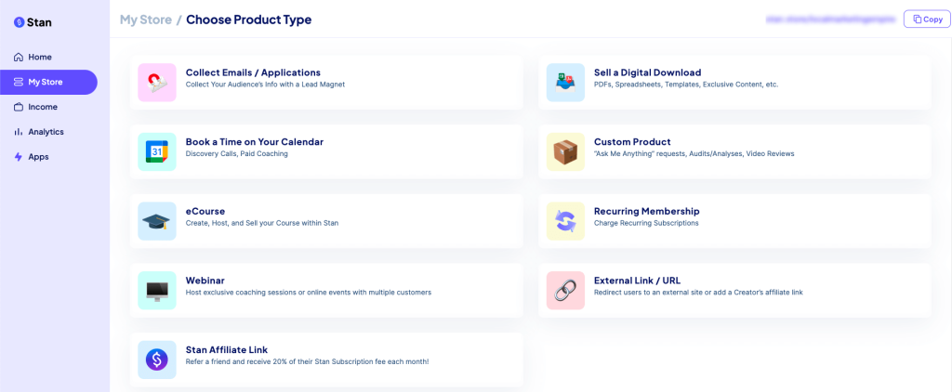Image resolution: width=952 pixels, height=392 pixels.
Task: Click the dollar sign affiliate icon
Action: click(x=156, y=359)
